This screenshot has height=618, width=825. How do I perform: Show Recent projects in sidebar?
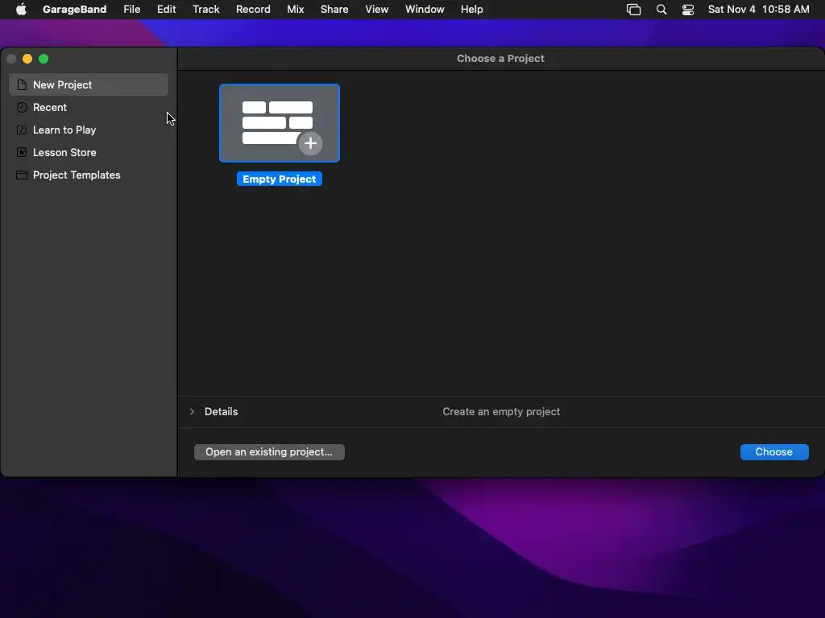pos(89,107)
